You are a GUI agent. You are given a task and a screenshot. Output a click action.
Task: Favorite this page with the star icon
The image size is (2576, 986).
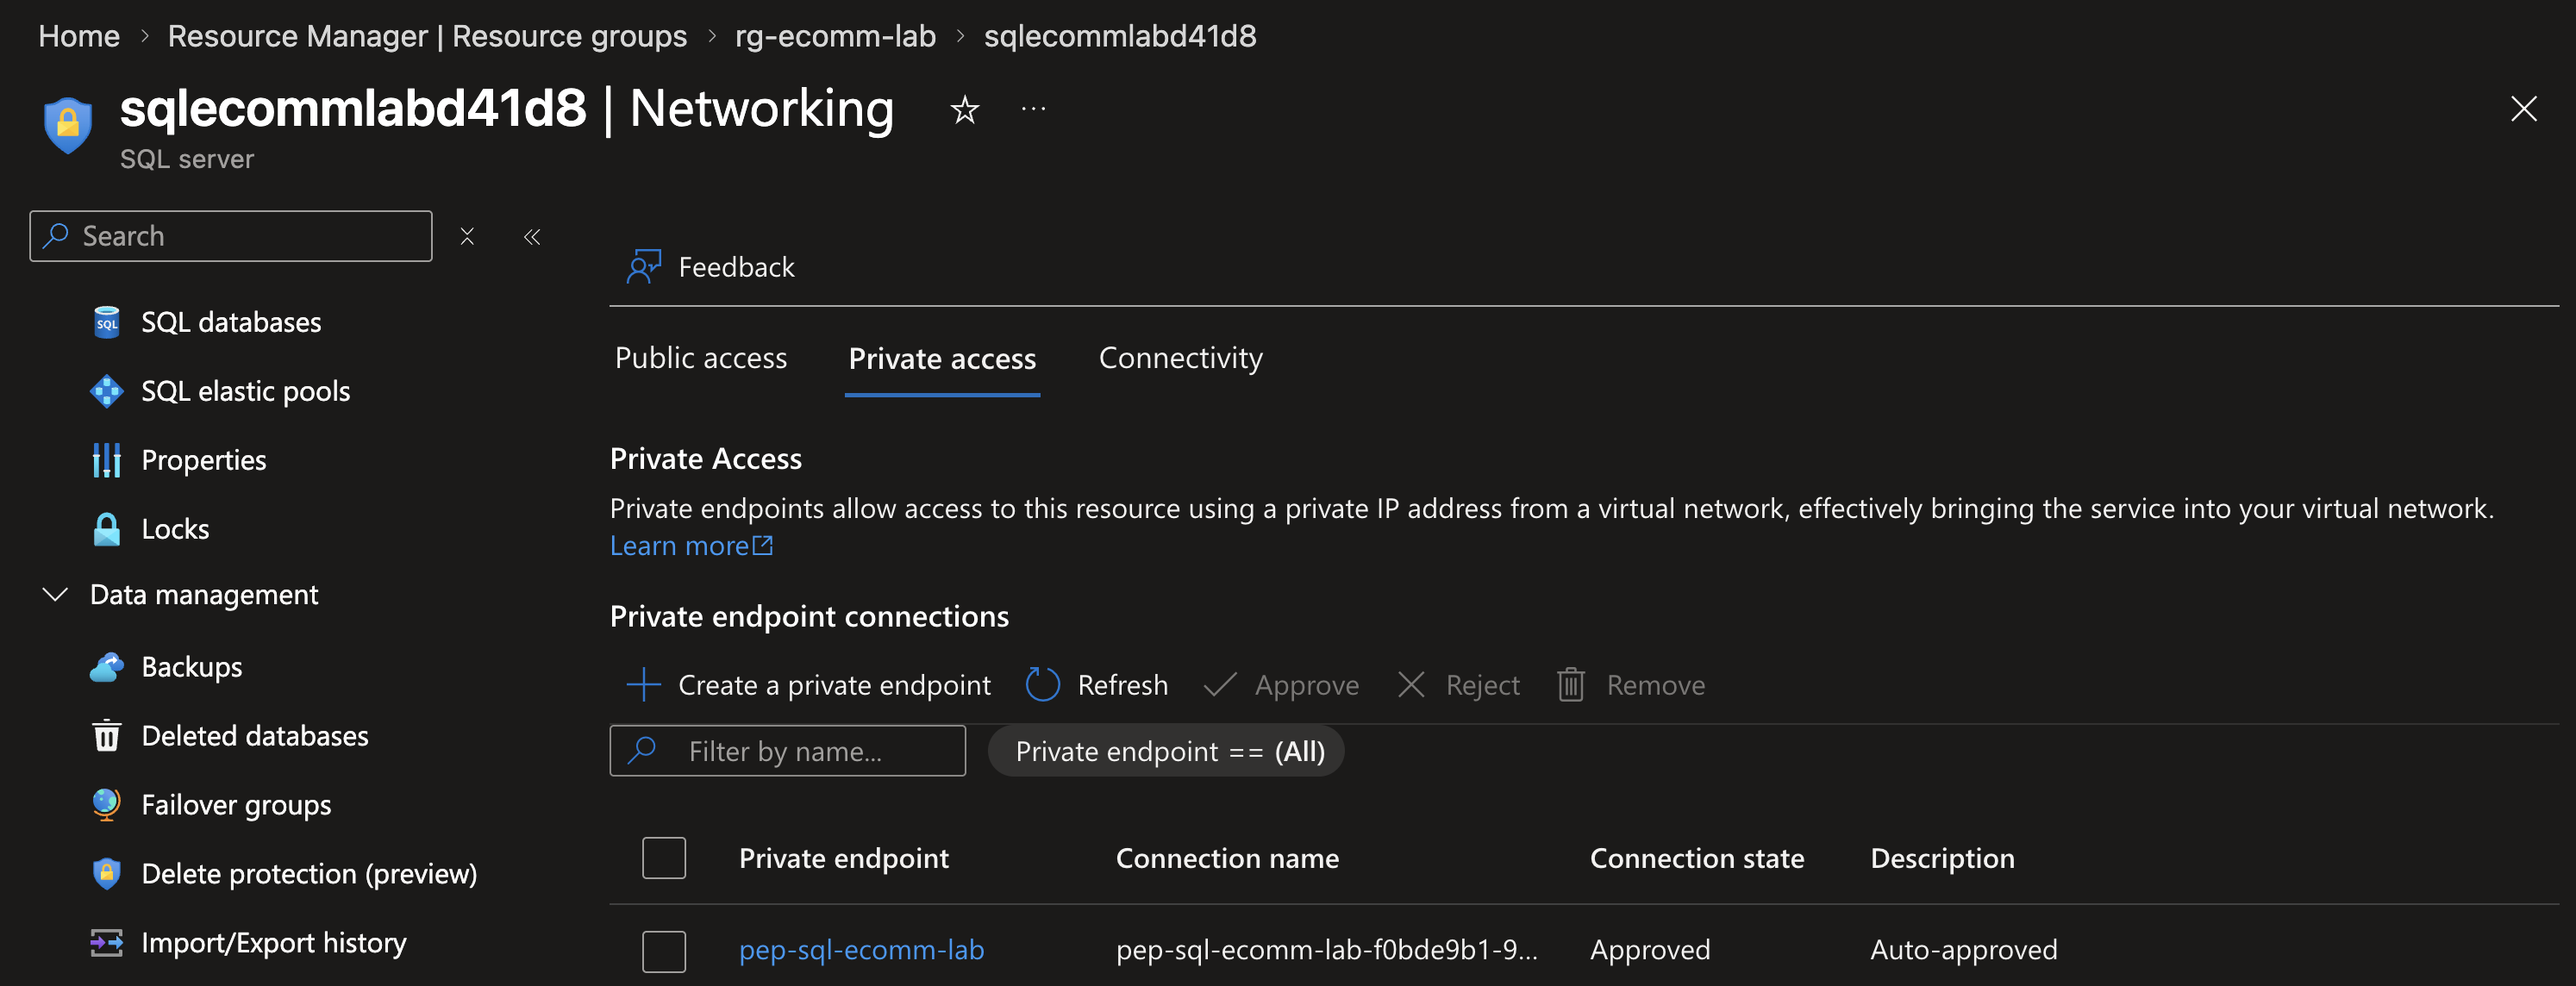click(x=964, y=109)
